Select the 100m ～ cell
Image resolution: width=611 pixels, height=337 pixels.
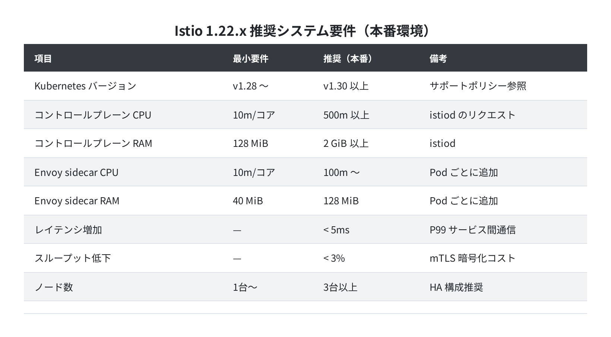click(342, 172)
